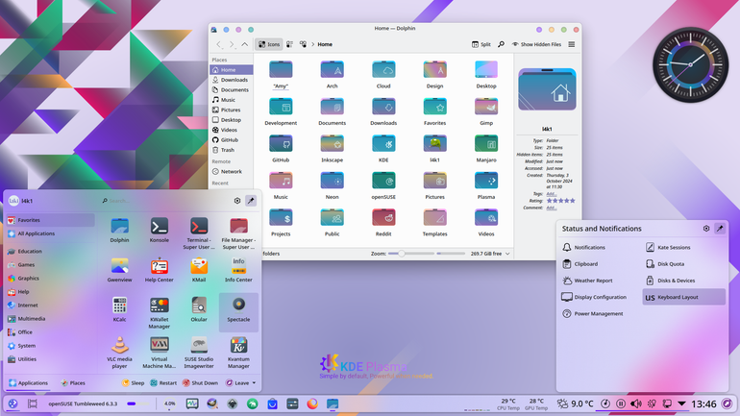Switch to the Places tab in launcher
This screenshot has width=740, height=416.
pos(73,383)
